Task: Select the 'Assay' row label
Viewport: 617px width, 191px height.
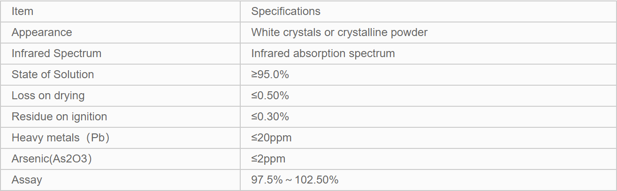Action: coord(27,180)
